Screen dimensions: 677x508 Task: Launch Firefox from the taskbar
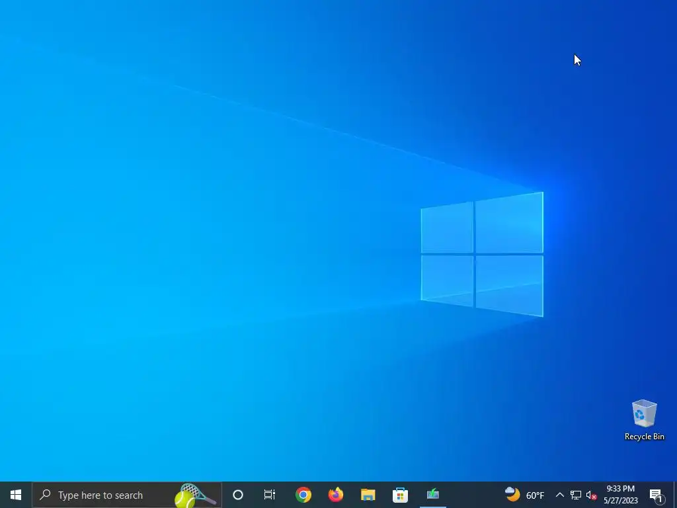[335, 495]
